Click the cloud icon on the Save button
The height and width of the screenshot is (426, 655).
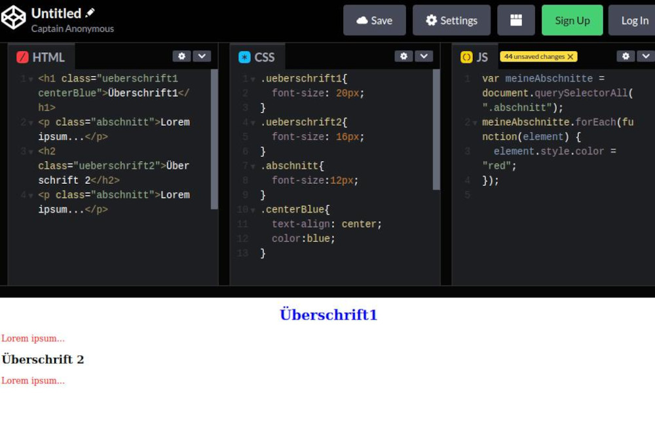point(364,20)
